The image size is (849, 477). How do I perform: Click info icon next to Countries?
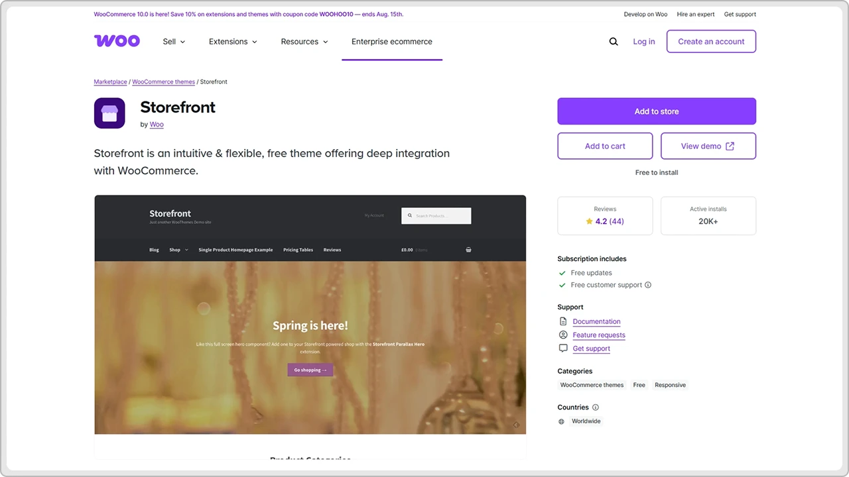coord(596,407)
